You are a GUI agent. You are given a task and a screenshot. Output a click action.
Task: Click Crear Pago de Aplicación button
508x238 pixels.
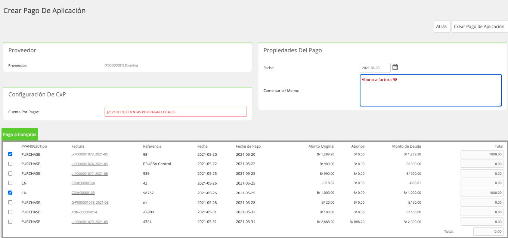coord(479,27)
